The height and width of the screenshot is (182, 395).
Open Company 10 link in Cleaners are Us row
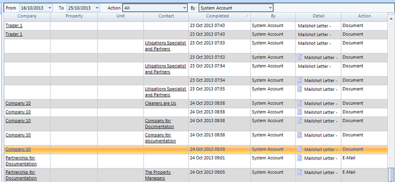[x=18, y=103]
